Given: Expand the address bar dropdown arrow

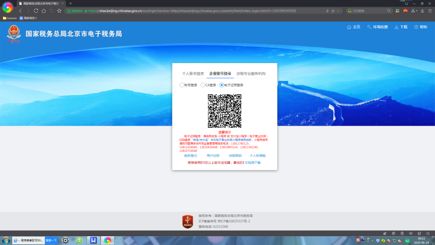Looking at the screenshot, I should pos(338,11).
